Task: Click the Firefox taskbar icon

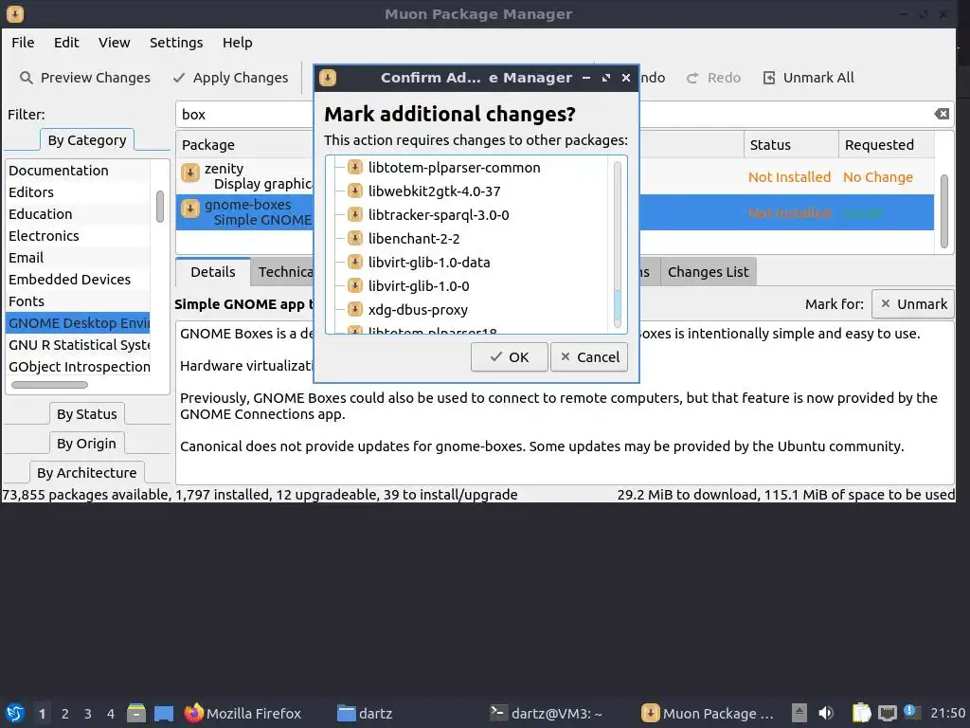Action: click(193, 713)
